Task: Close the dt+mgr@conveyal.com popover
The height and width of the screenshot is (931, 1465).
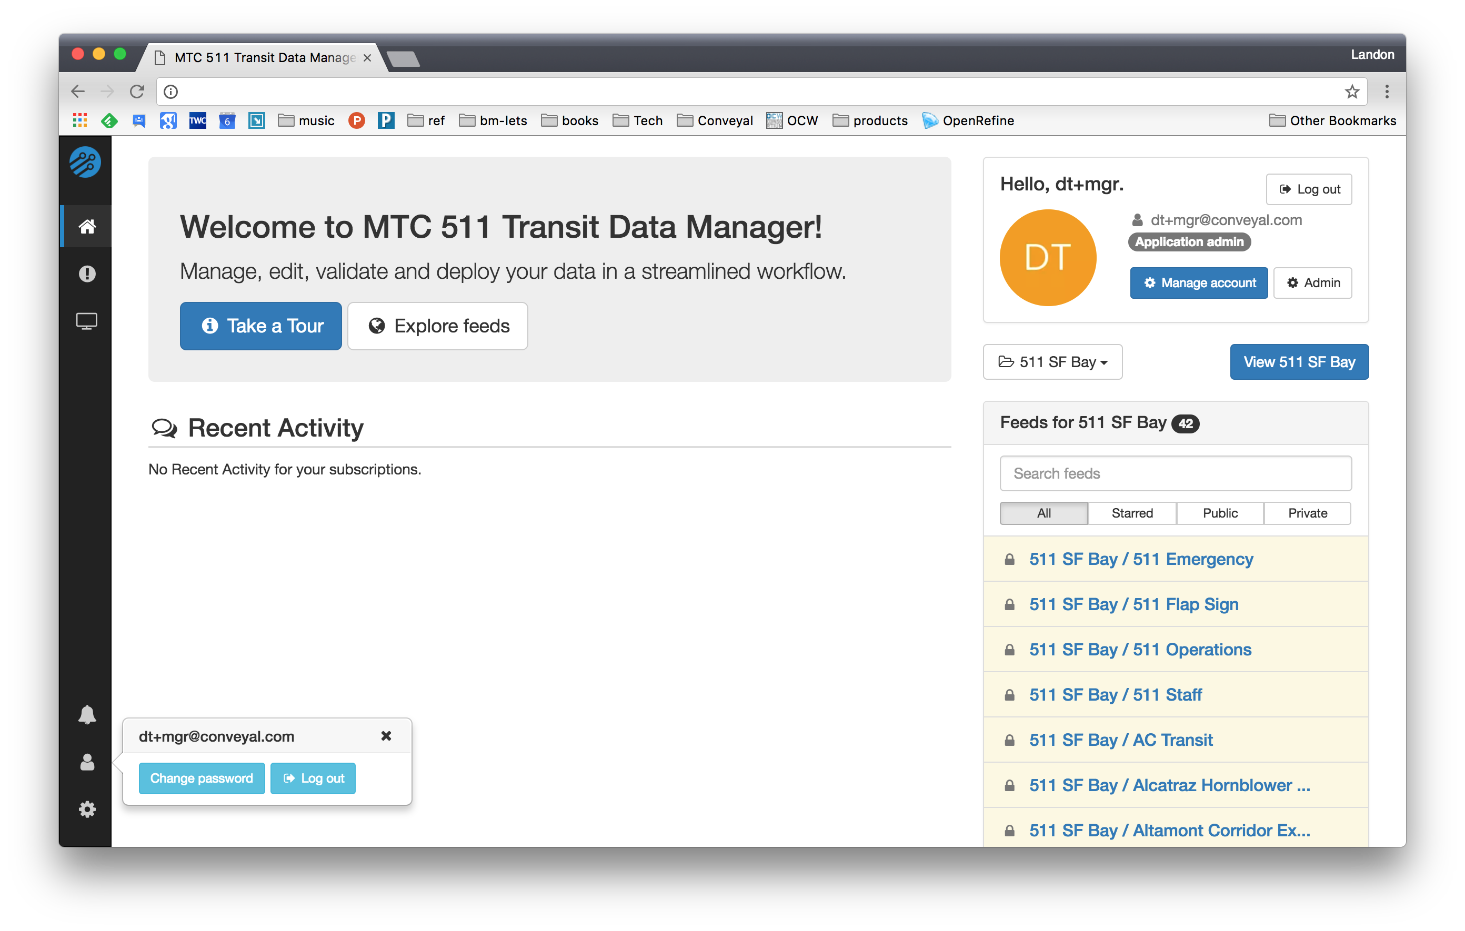Action: 386,736
